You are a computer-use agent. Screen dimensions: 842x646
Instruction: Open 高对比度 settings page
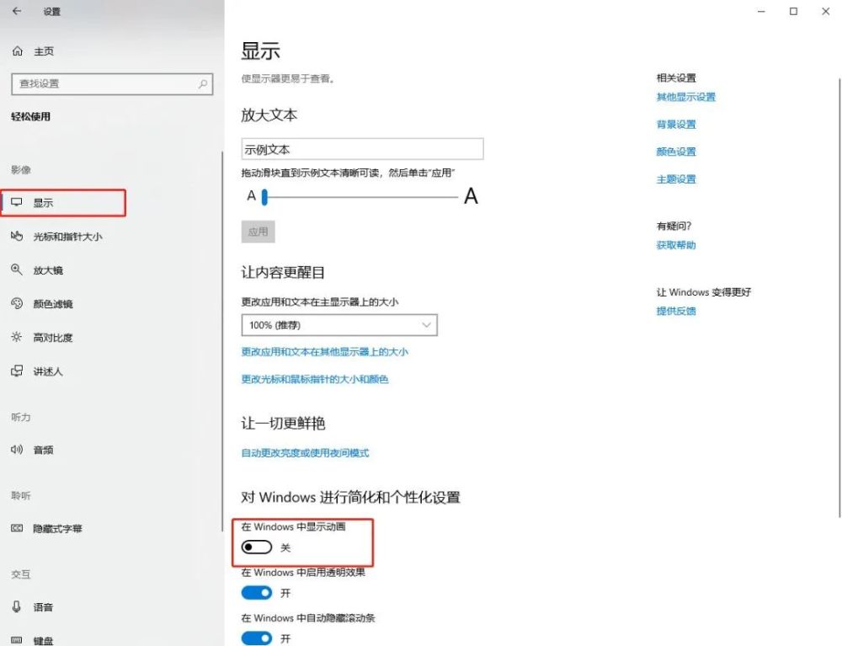pyautogui.click(x=52, y=338)
